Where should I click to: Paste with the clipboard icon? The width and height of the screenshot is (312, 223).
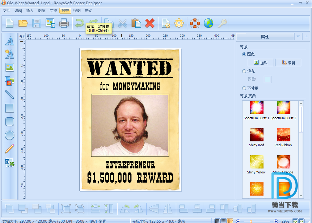pos(136,23)
